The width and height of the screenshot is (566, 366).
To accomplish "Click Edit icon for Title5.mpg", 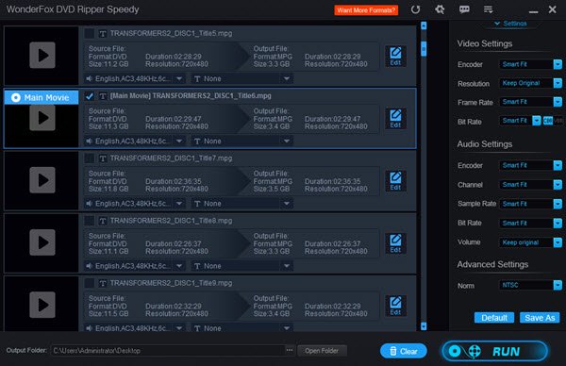I will click(x=395, y=56).
